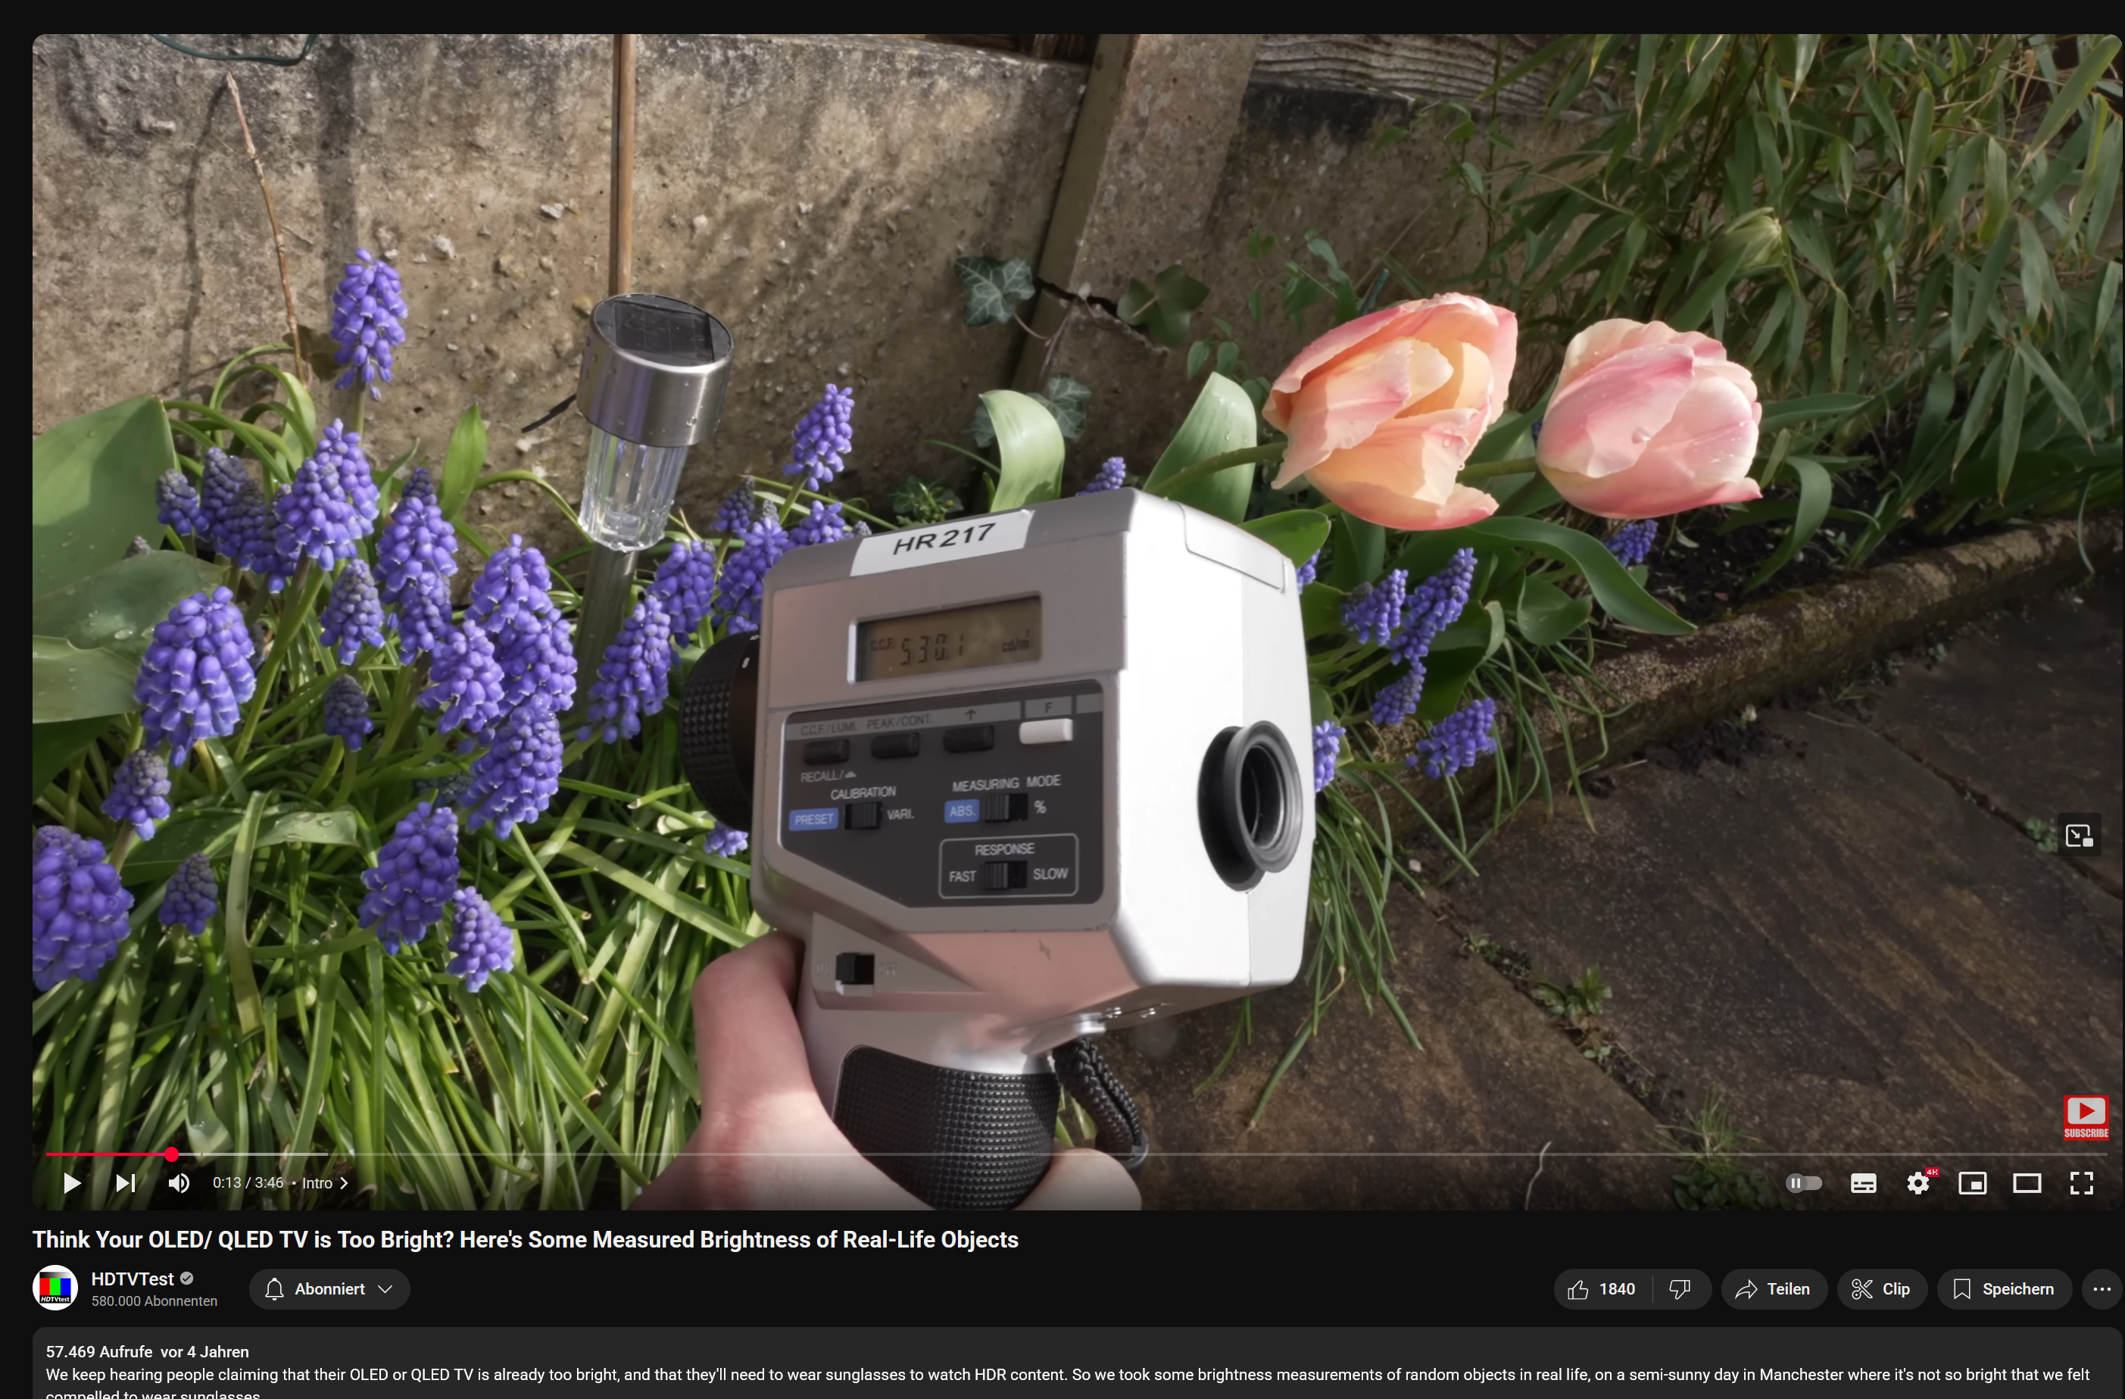Image resolution: width=2125 pixels, height=1399 pixels.
Task: Save the video with the Speichern button
Action: point(2004,1289)
